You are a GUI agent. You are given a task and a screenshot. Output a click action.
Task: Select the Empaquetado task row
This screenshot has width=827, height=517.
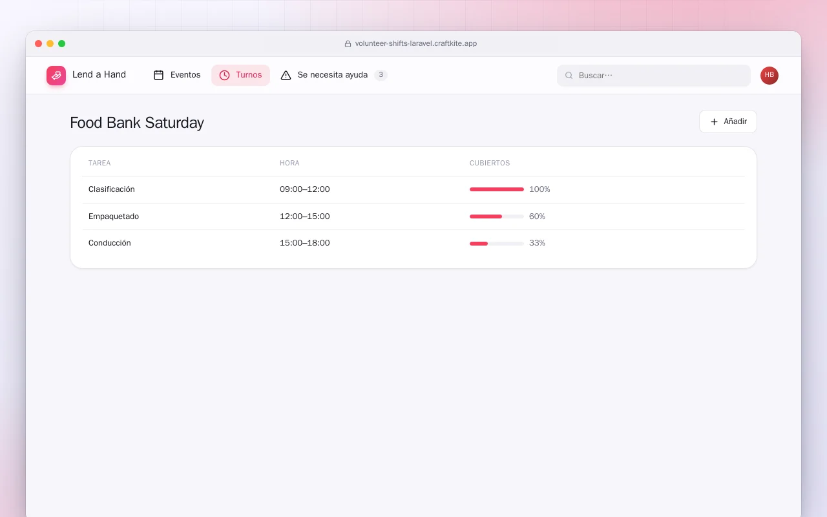click(413, 216)
